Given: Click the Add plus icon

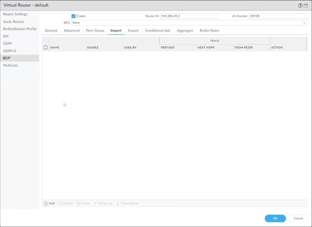Looking at the screenshot, I should pos(46,203).
